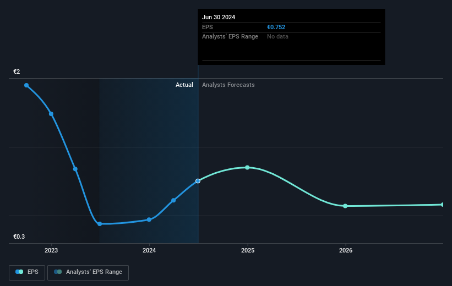Image resolution: width=452 pixels, height=286 pixels.
Task: Toggle the EPS legend button
Action: coord(27,272)
